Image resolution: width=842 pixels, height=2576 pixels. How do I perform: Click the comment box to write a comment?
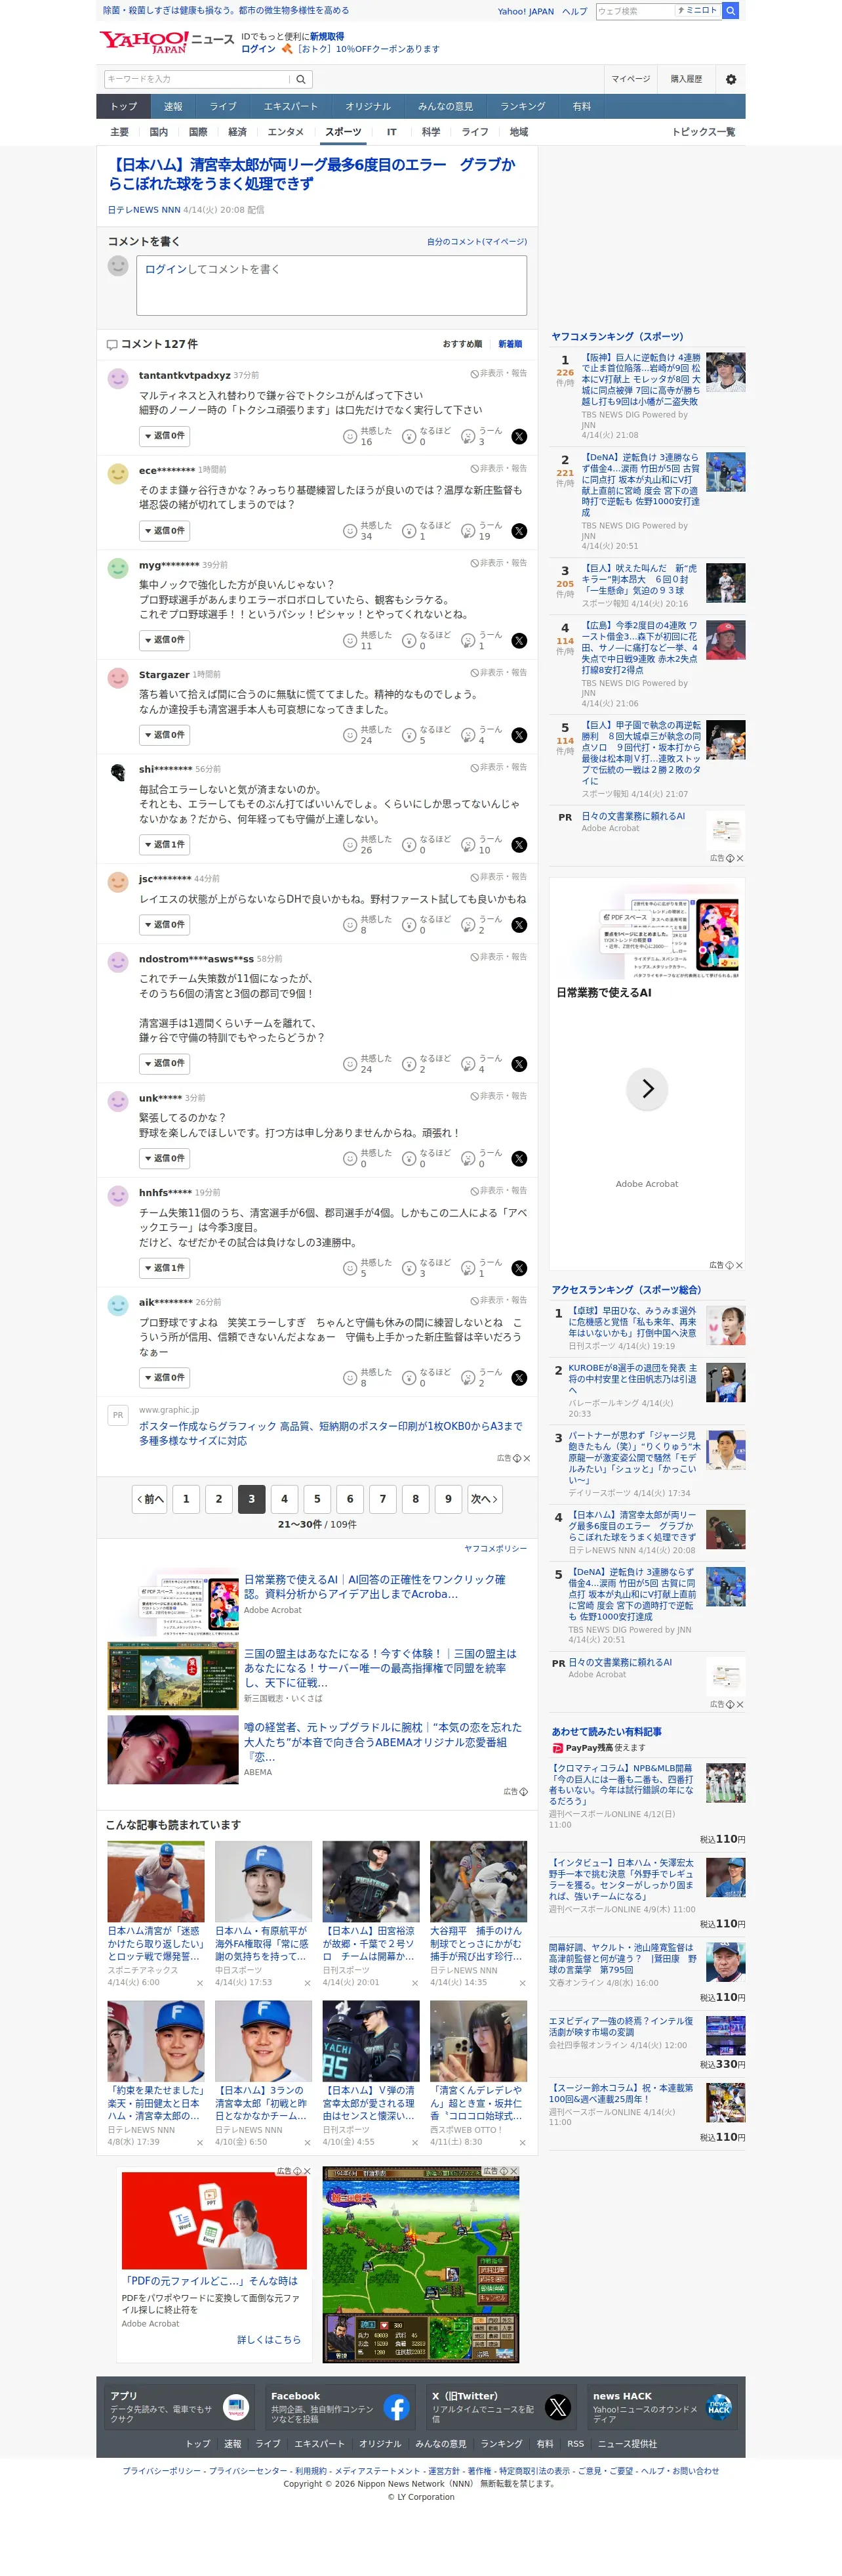[332, 285]
